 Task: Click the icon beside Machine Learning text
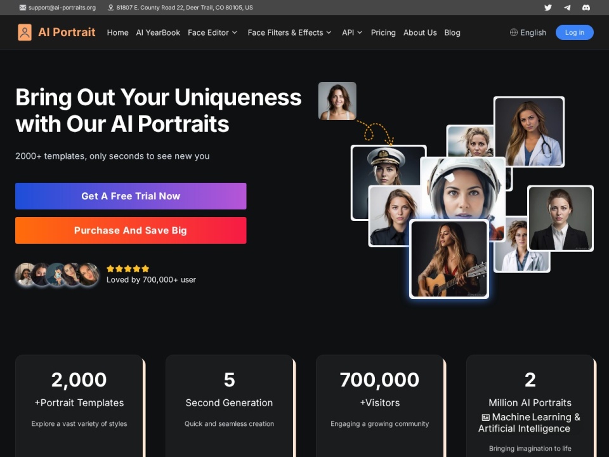click(485, 418)
